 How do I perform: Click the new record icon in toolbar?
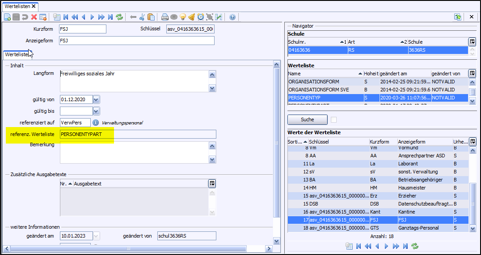coord(7,17)
